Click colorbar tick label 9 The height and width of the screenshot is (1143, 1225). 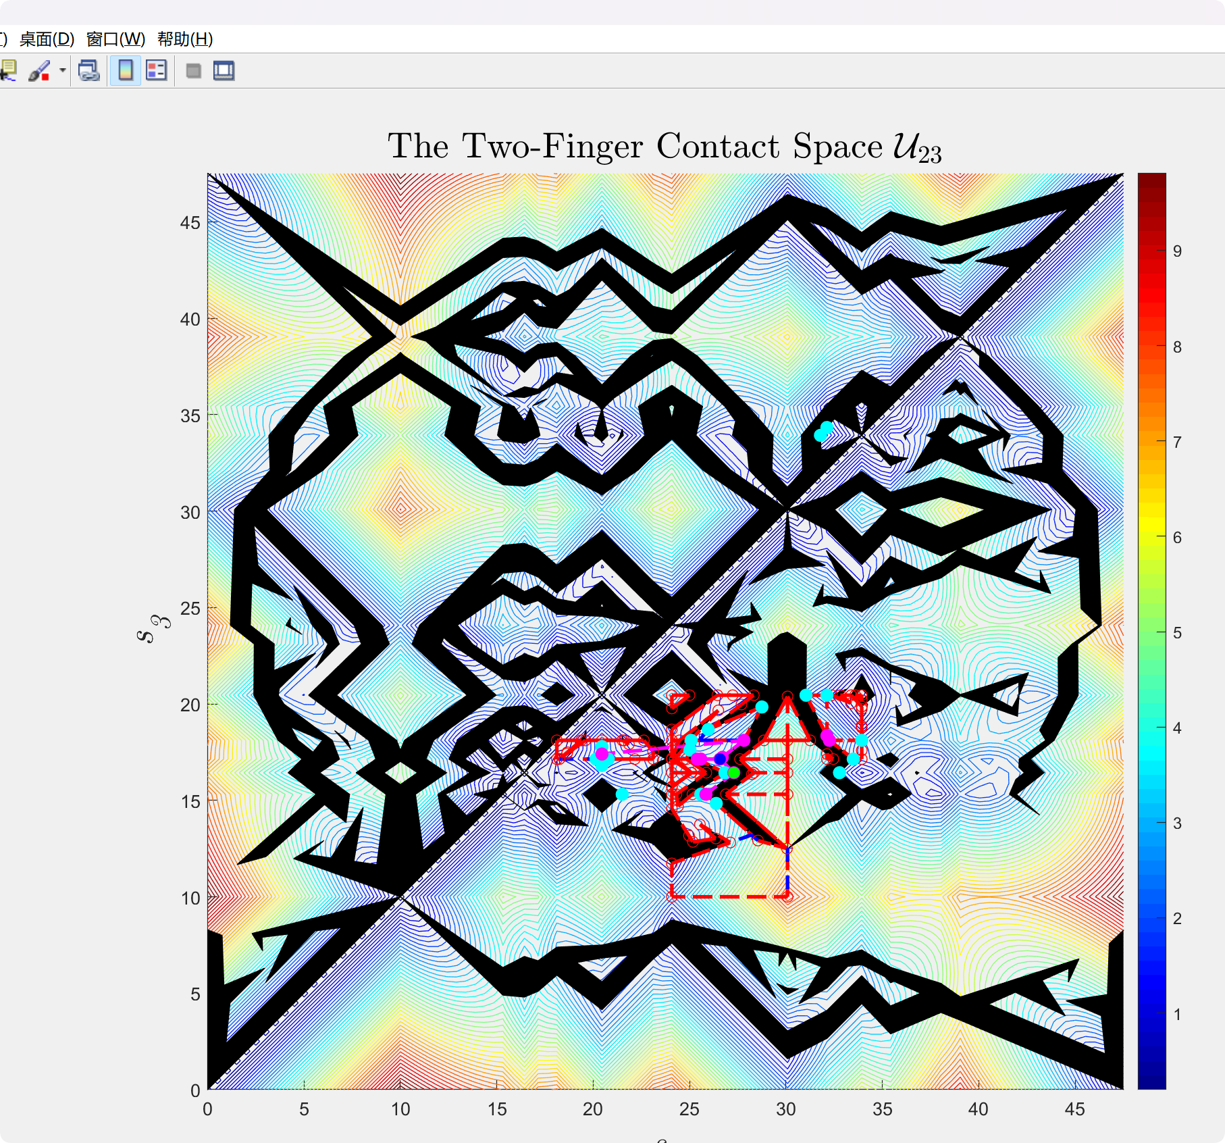[1177, 251]
